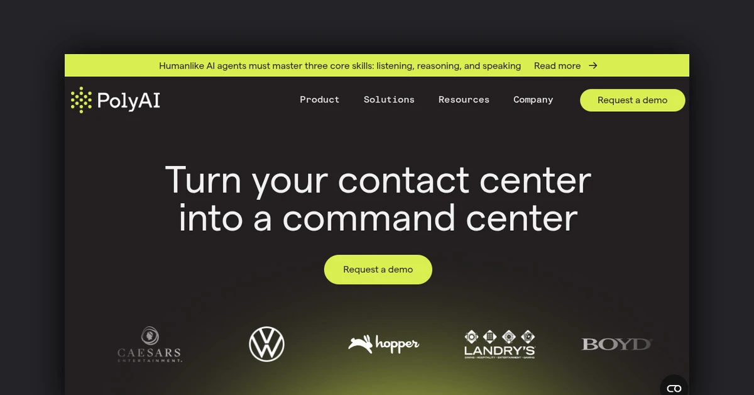Open the chat widget icon in bottom corner
The width and height of the screenshot is (754, 395).
[x=674, y=387]
